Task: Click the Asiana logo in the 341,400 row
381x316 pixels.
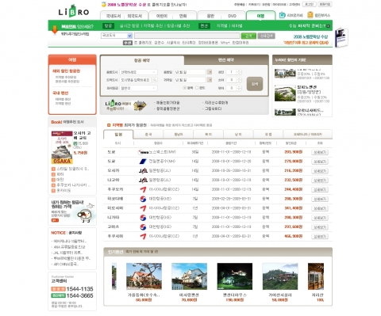Action: (x=143, y=208)
